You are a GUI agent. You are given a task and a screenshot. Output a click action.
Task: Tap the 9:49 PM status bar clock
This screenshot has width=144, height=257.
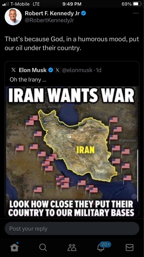(72, 4)
